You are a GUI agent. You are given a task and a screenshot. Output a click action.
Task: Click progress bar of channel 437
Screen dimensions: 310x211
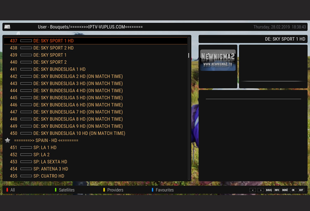pyautogui.click(x=26, y=41)
